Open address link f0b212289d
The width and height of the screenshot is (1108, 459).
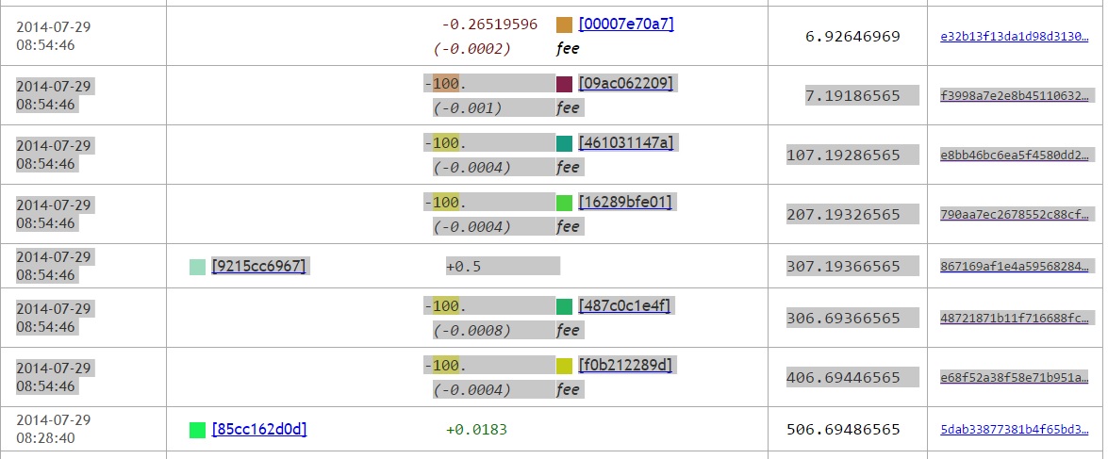click(x=625, y=365)
